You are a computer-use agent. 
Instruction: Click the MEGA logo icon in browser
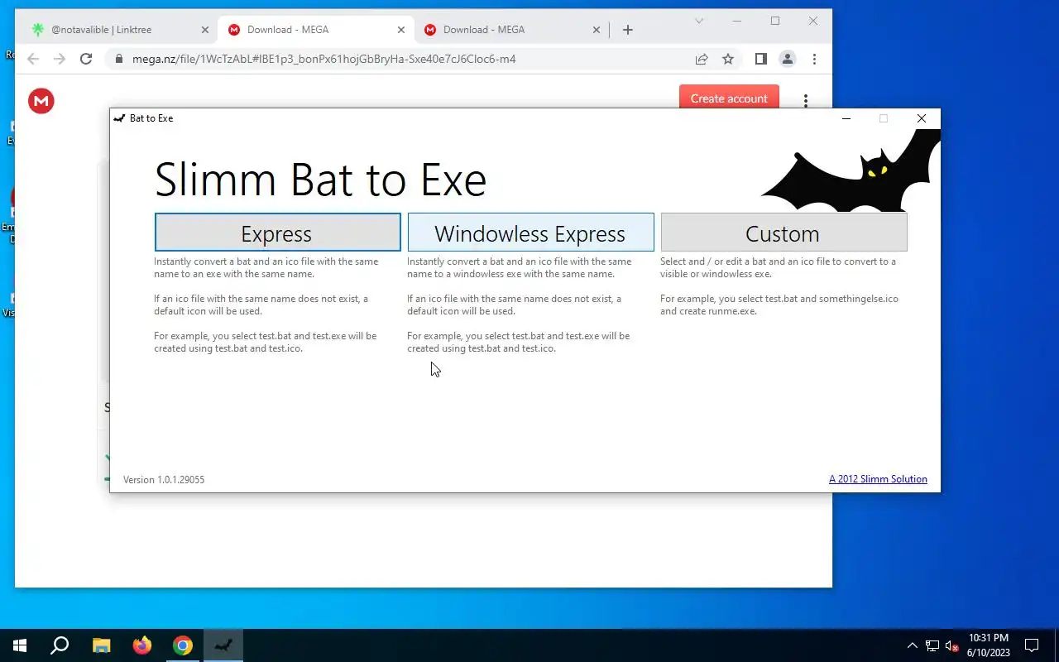pos(41,101)
